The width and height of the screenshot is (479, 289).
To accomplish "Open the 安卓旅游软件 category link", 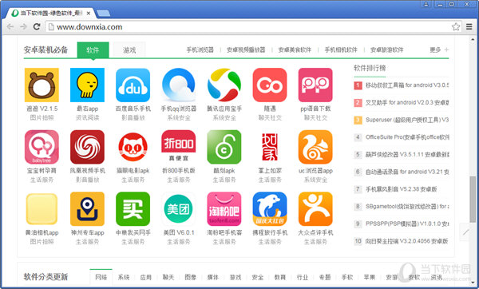I will pos(387,49).
